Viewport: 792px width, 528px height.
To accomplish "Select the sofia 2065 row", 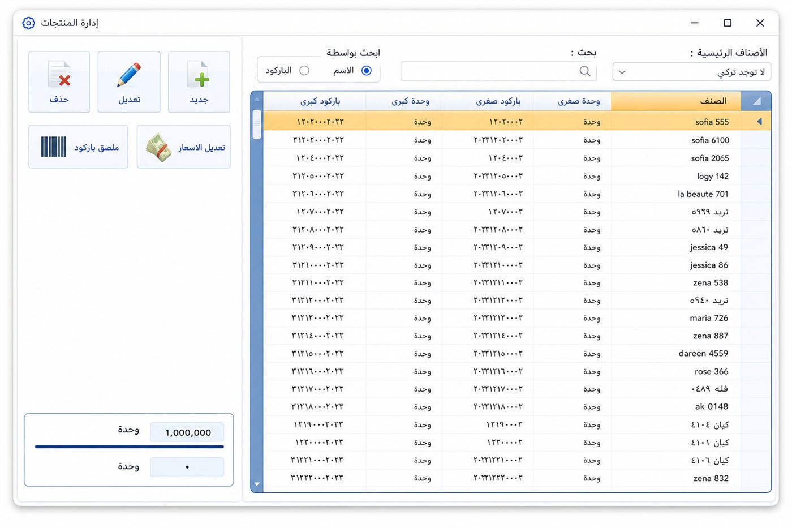I will coord(517,158).
